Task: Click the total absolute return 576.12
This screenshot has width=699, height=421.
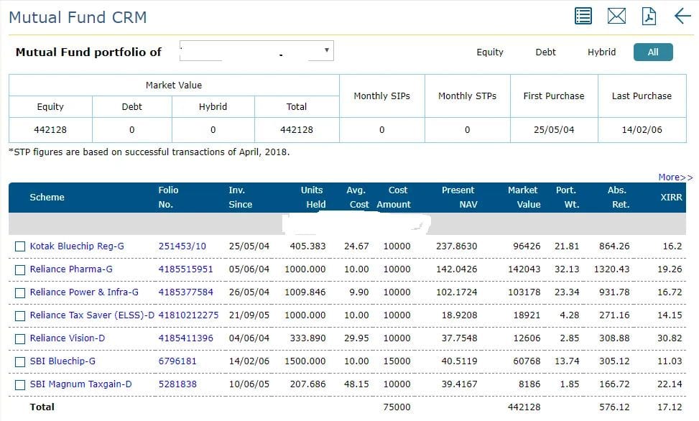Action: point(614,407)
